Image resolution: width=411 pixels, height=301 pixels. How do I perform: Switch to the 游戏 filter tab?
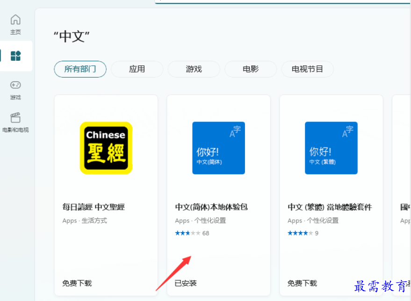[x=194, y=69]
